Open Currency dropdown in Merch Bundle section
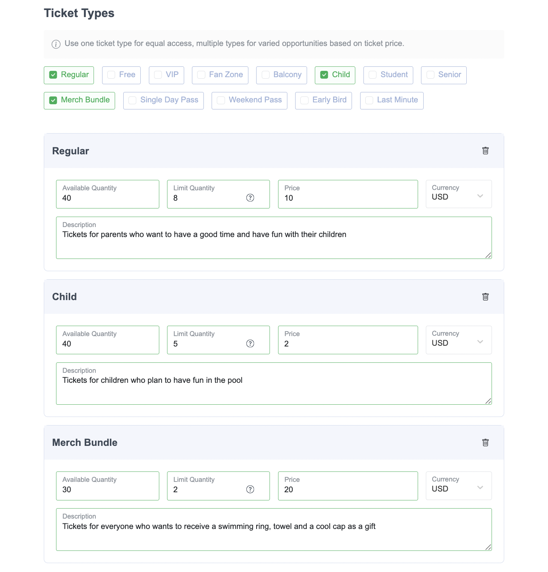Viewport: 548px width, 572px height. point(459,486)
